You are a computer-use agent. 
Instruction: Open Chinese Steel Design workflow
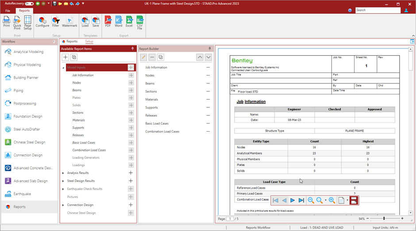[x=29, y=142]
